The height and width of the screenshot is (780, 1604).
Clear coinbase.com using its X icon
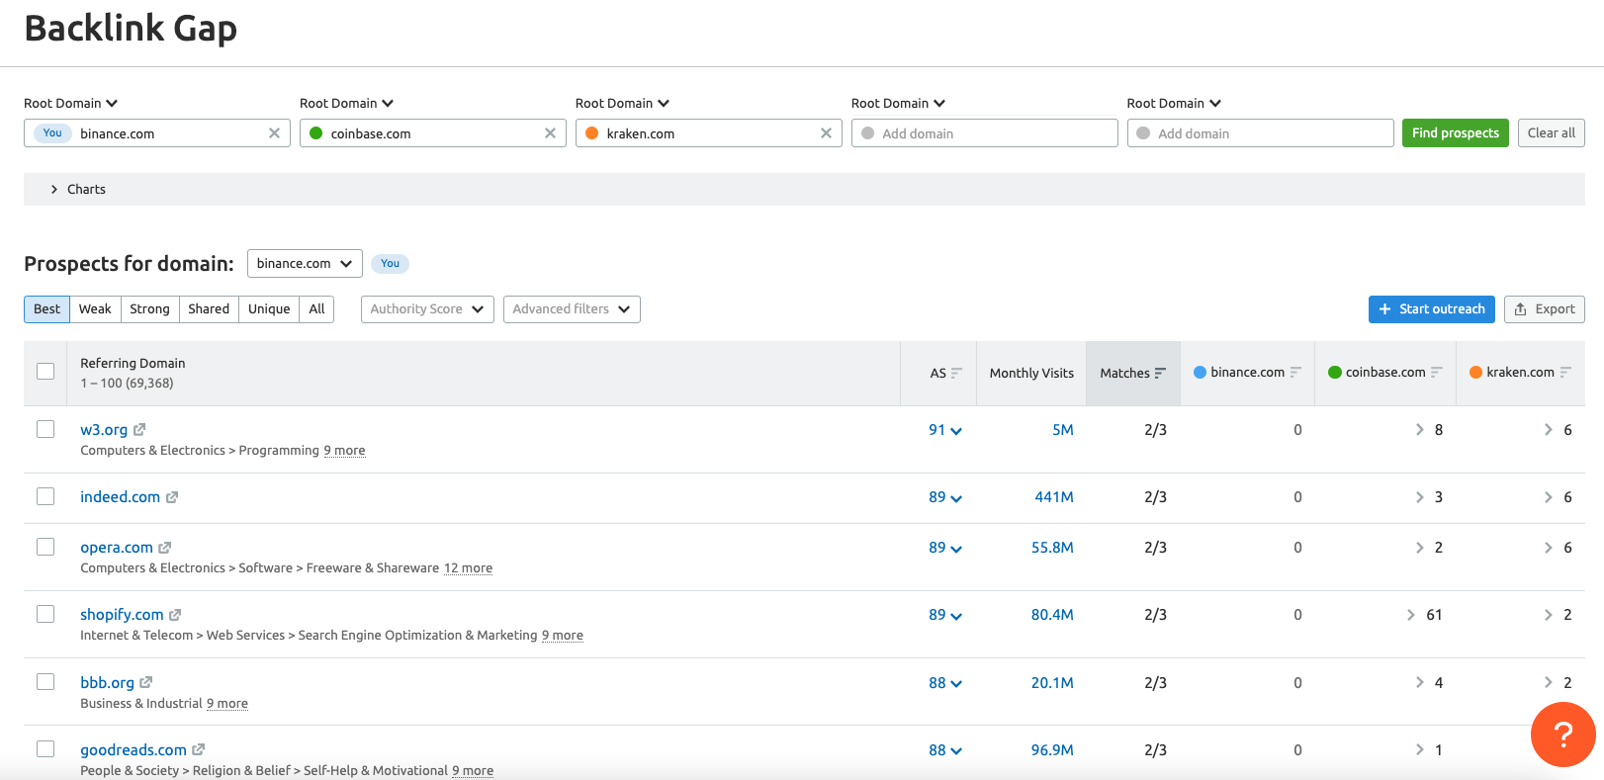[x=550, y=133]
